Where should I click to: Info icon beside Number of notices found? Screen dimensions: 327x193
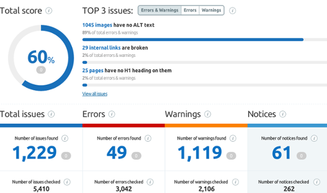coord(314,138)
